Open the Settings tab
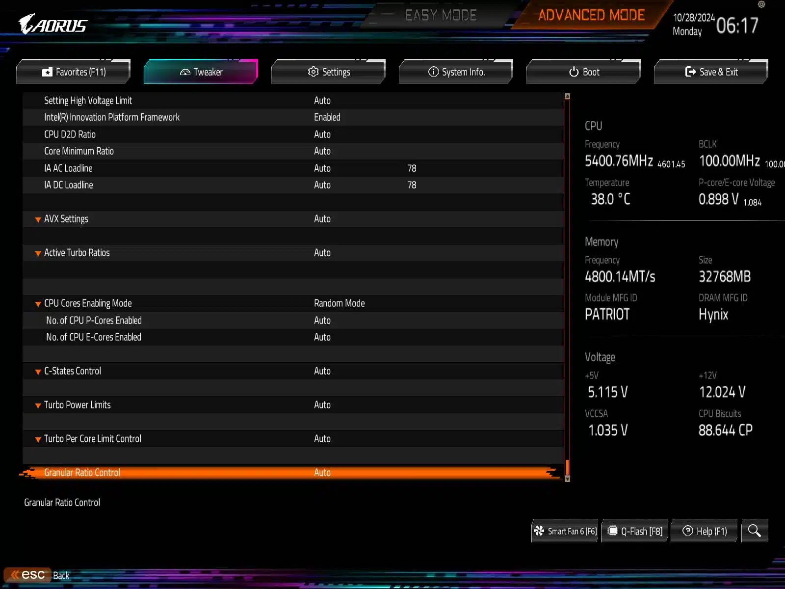The height and width of the screenshot is (589, 785). 328,72
